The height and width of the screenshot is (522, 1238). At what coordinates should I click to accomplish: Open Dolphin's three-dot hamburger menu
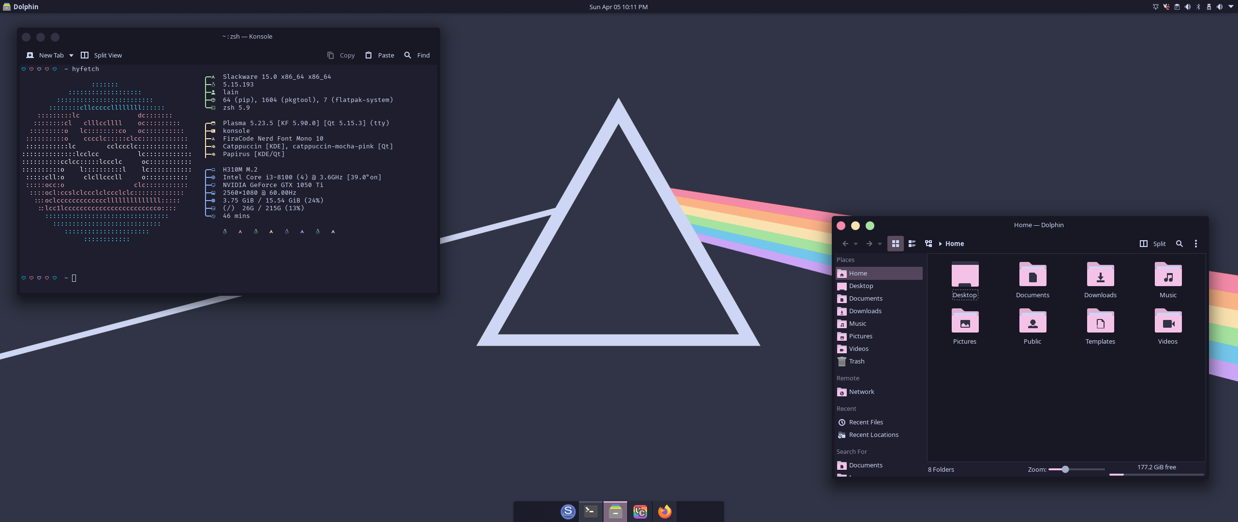1196,244
